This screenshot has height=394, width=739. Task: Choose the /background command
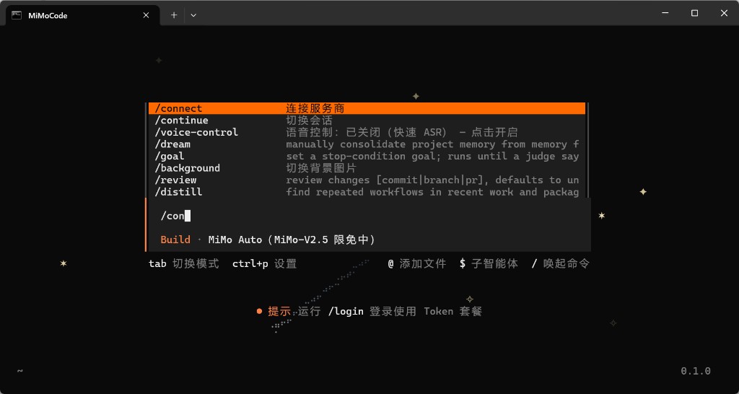coord(367,168)
